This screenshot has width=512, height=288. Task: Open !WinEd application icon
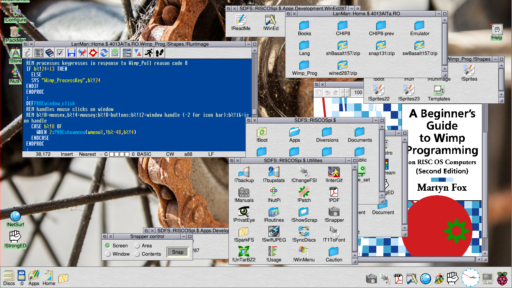tap(271, 23)
